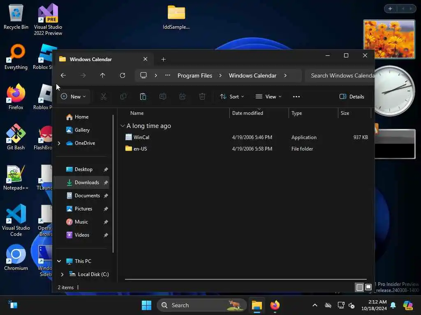Toggle the Details pane
The image size is (421, 315).
352,97
